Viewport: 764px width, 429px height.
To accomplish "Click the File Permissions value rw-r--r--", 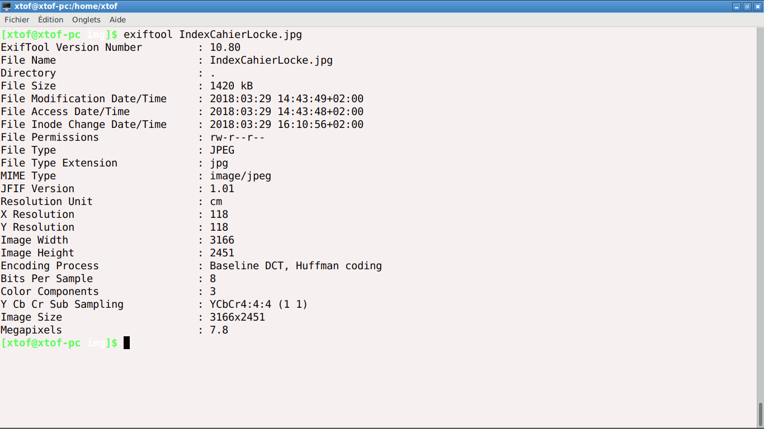I will click(x=237, y=137).
